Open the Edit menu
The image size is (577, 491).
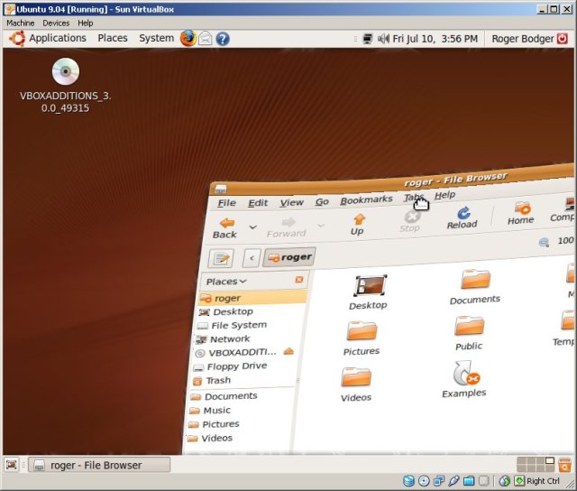coord(258,202)
